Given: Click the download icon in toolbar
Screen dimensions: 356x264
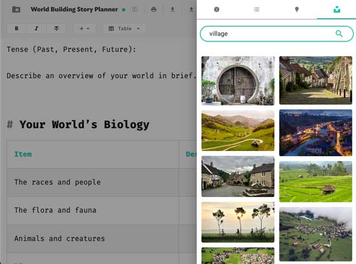Looking at the screenshot, I should [x=173, y=9].
